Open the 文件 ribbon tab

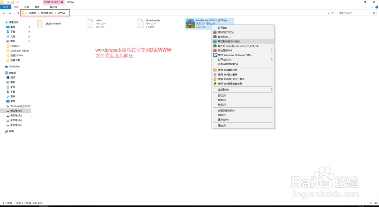[x=6, y=7]
